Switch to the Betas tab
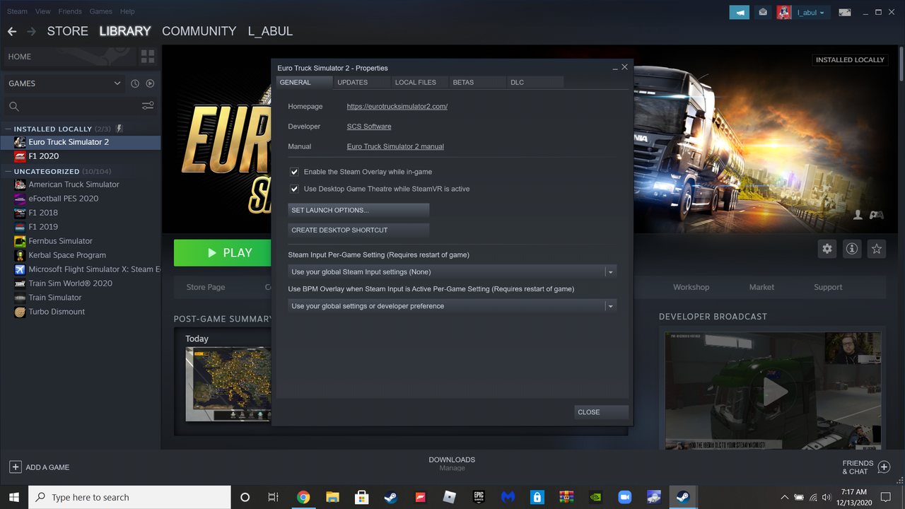 coord(478,82)
